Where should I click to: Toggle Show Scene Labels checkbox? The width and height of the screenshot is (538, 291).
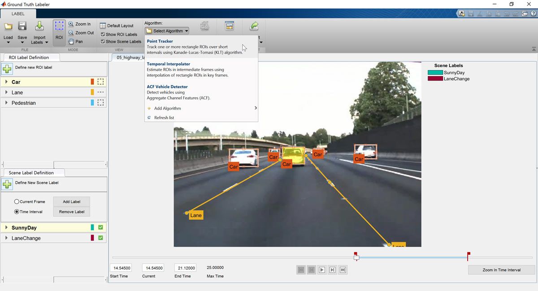103,42
